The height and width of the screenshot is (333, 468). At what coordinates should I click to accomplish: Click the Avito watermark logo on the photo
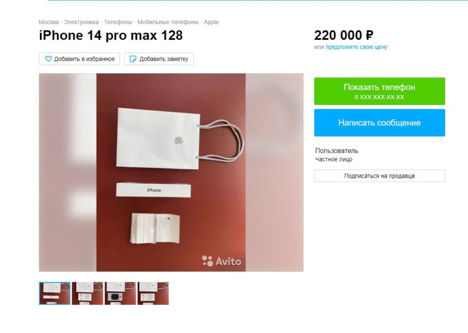[x=222, y=261]
